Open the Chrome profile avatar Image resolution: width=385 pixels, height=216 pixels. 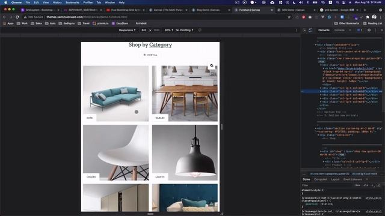tap(374, 17)
